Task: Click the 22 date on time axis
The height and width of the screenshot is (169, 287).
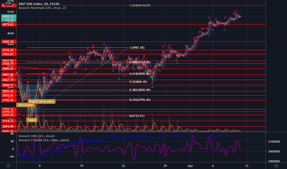Action: [123, 166]
